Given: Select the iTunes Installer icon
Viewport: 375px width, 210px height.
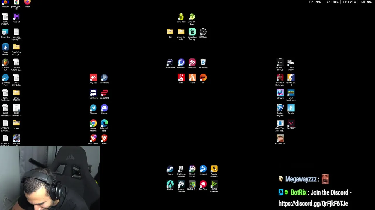Looking at the screenshot, I should click(5, 50).
